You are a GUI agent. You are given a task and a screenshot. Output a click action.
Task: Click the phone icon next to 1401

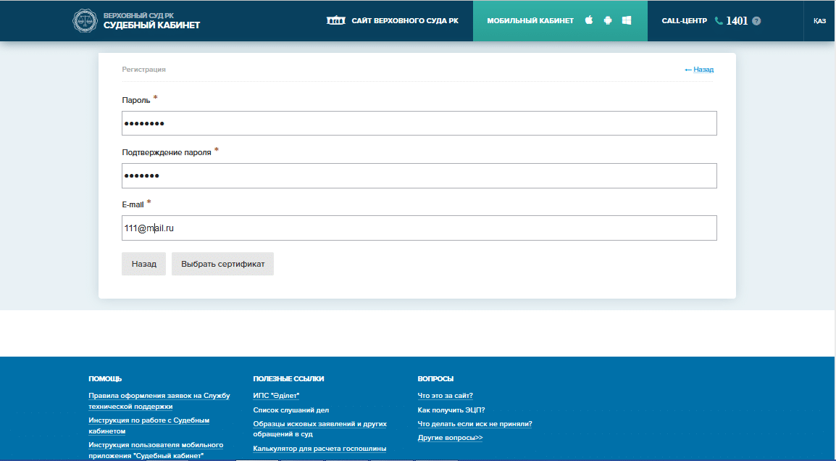tap(719, 21)
